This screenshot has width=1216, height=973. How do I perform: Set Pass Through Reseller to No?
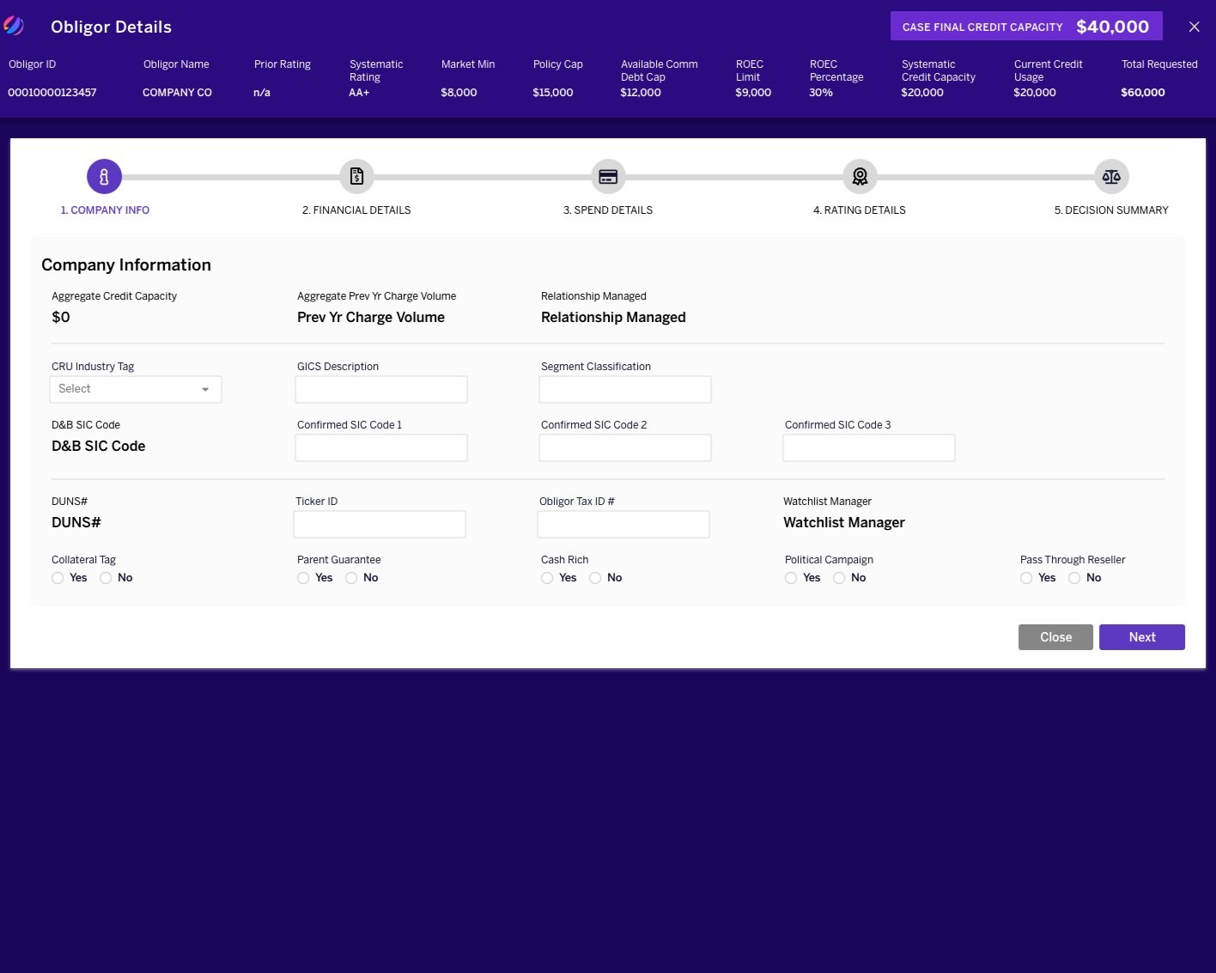point(1074,578)
